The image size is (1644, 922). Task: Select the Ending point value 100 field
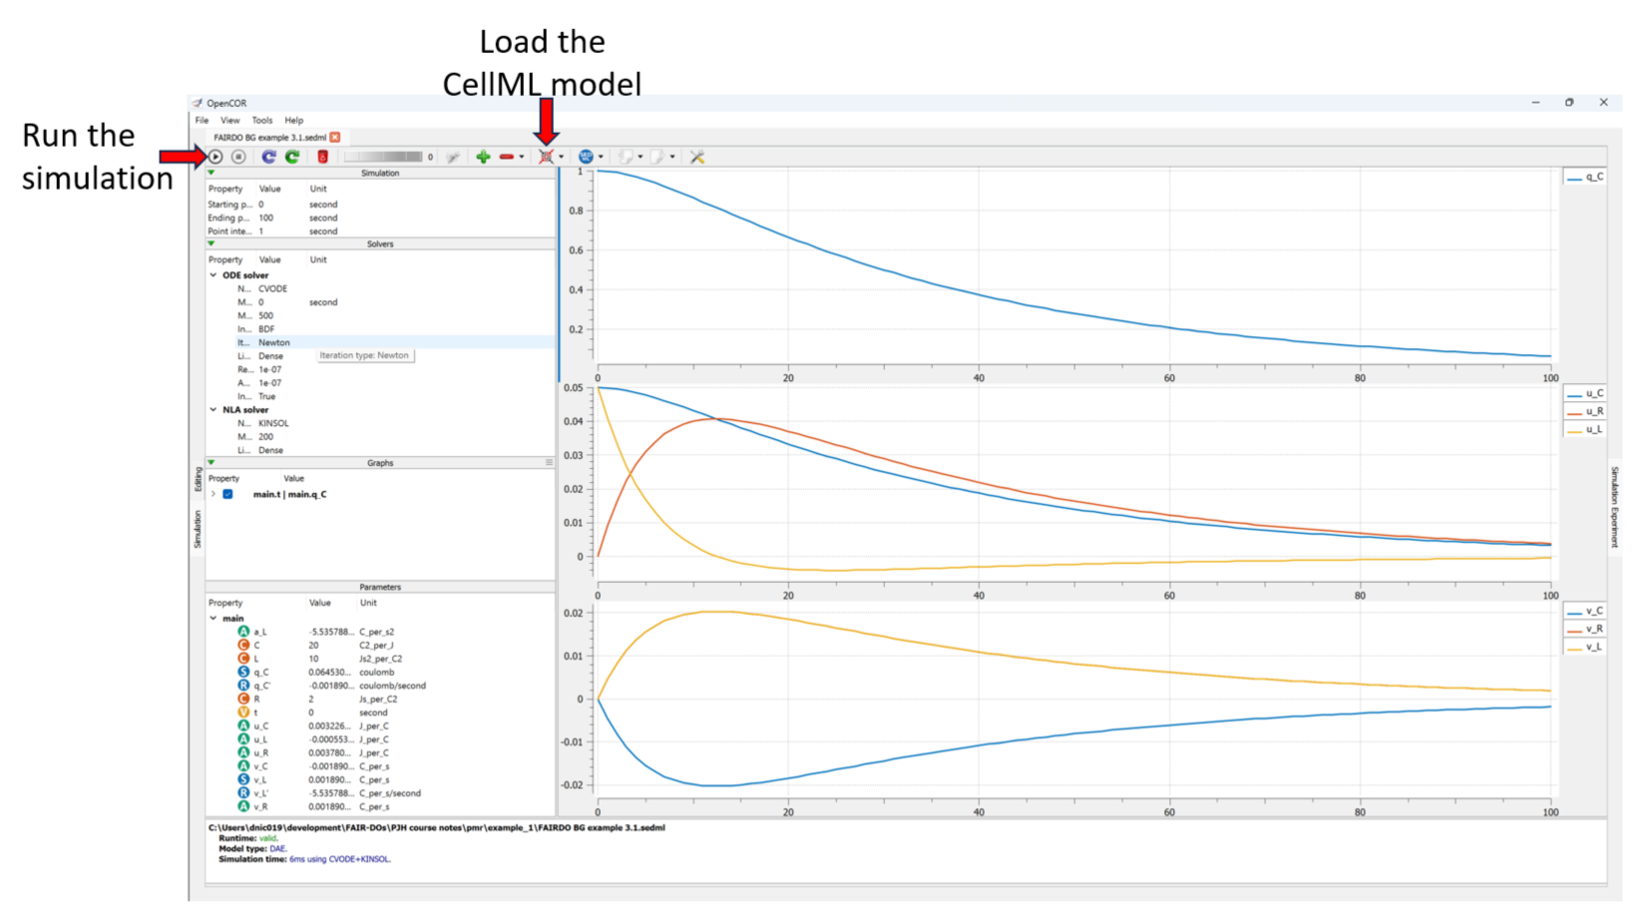point(266,218)
